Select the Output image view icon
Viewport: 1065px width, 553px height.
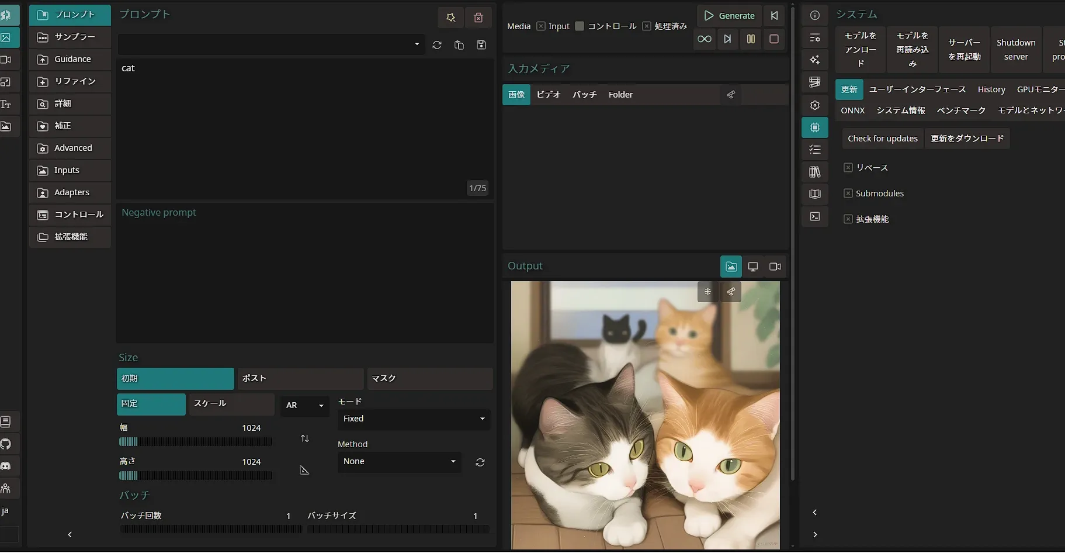tap(731, 267)
